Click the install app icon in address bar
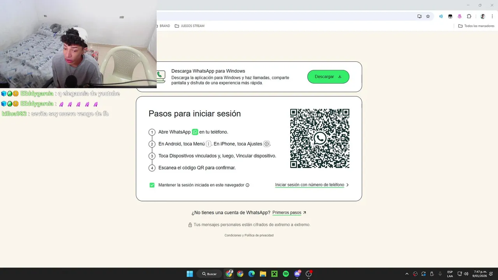Screen dimensions: 498x280 pyautogui.click(x=419, y=16)
